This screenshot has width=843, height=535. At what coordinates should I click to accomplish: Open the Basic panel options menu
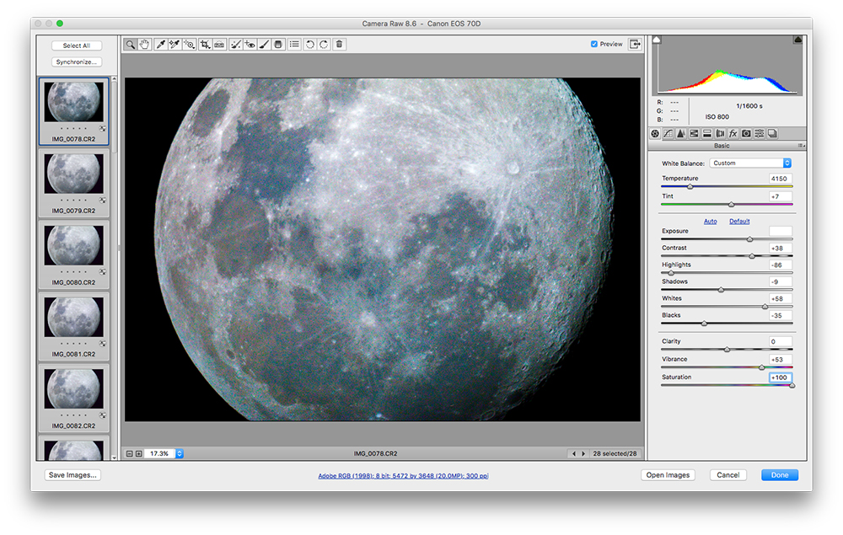point(801,146)
